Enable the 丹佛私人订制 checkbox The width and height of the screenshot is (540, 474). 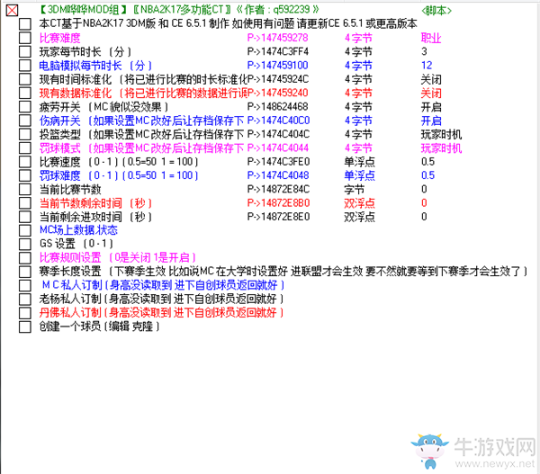(x=25, y=313)
